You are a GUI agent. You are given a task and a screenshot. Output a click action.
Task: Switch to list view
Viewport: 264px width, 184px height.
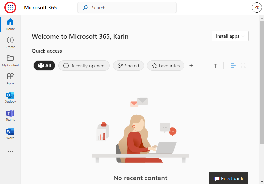233,66
